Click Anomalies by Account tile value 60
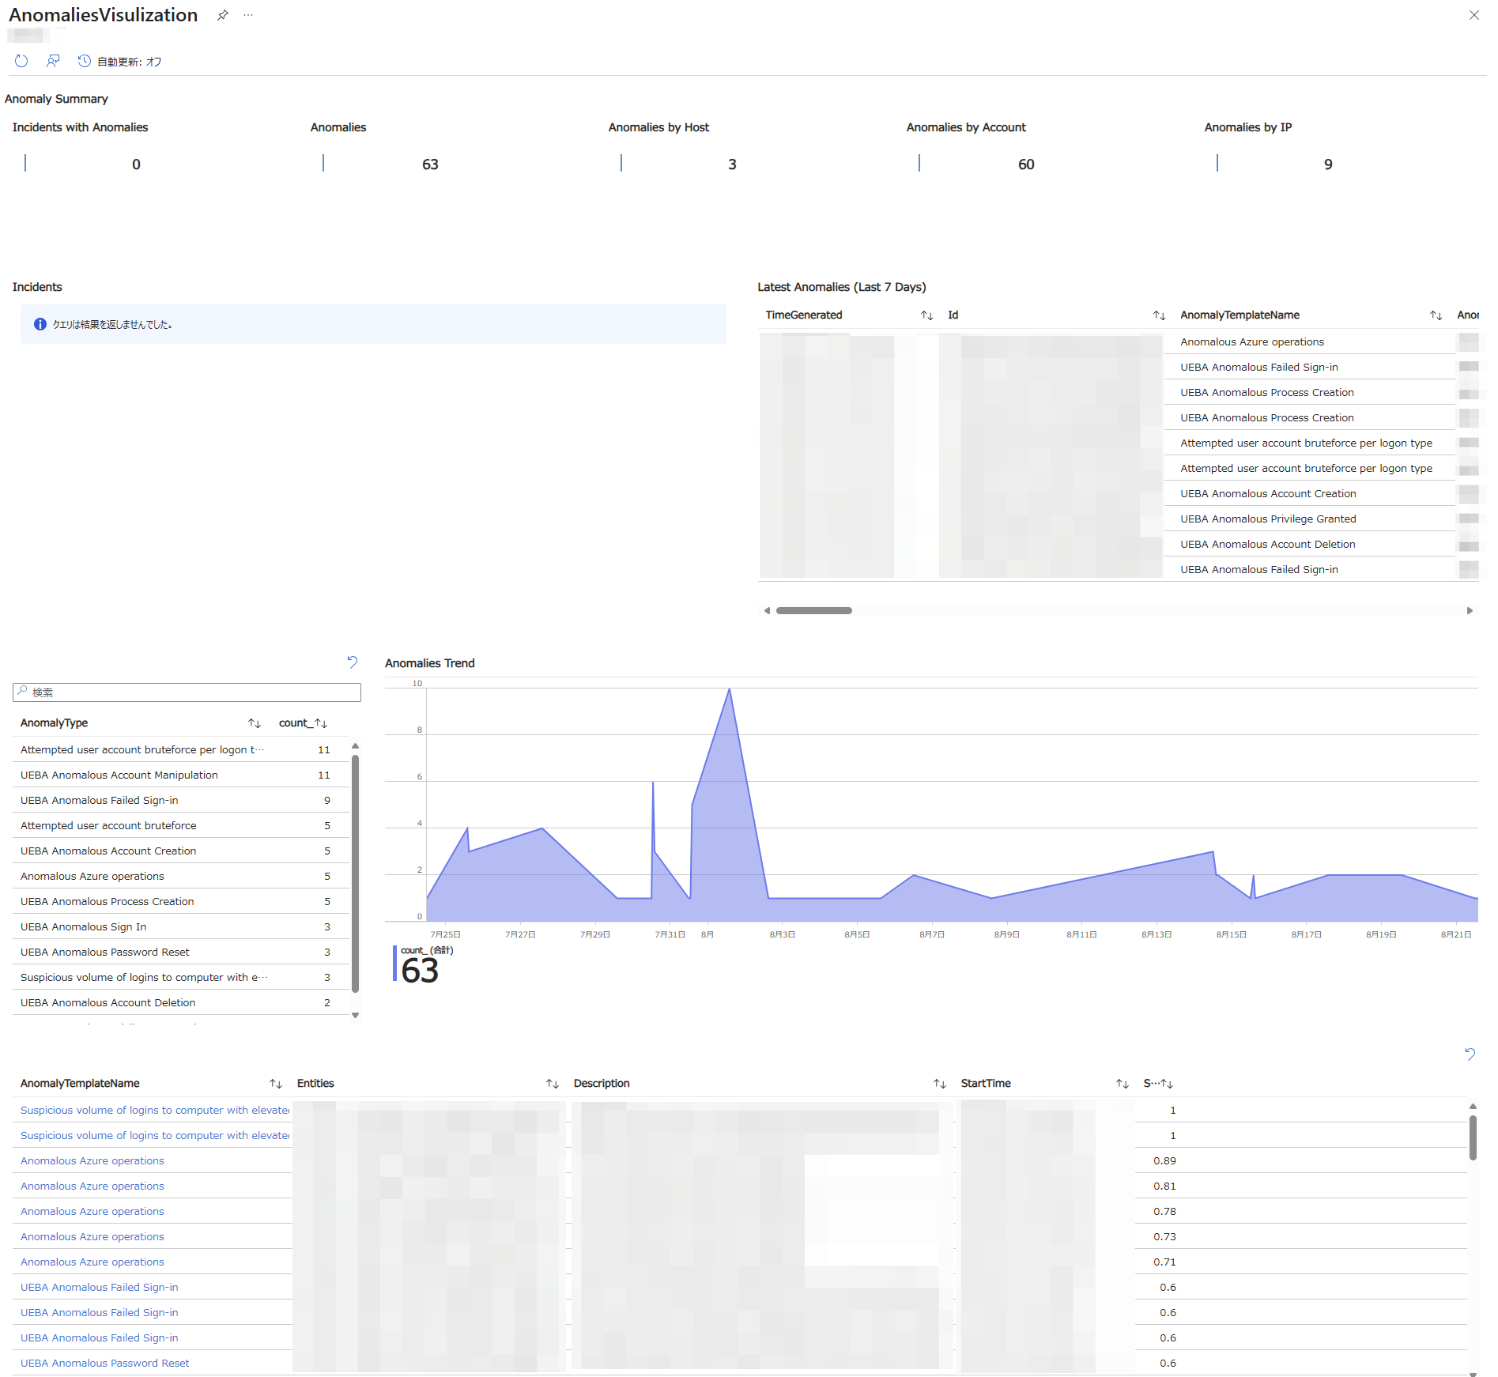1498x1377 pixels. [x=1026, y=164]
